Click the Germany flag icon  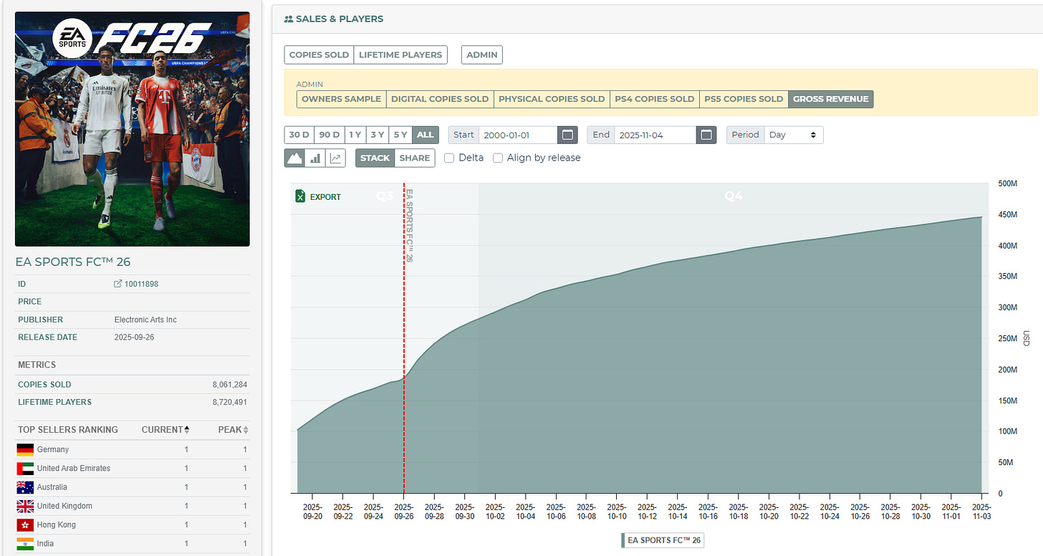tap(25, 449)
